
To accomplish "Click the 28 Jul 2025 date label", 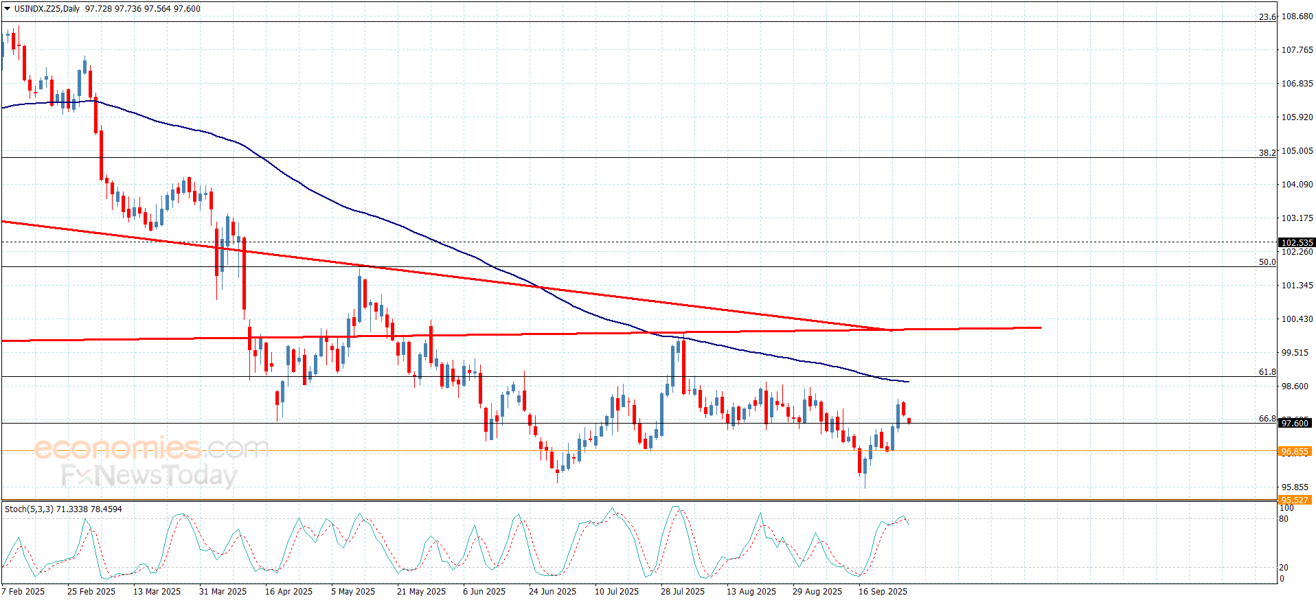I will [683, 592].
